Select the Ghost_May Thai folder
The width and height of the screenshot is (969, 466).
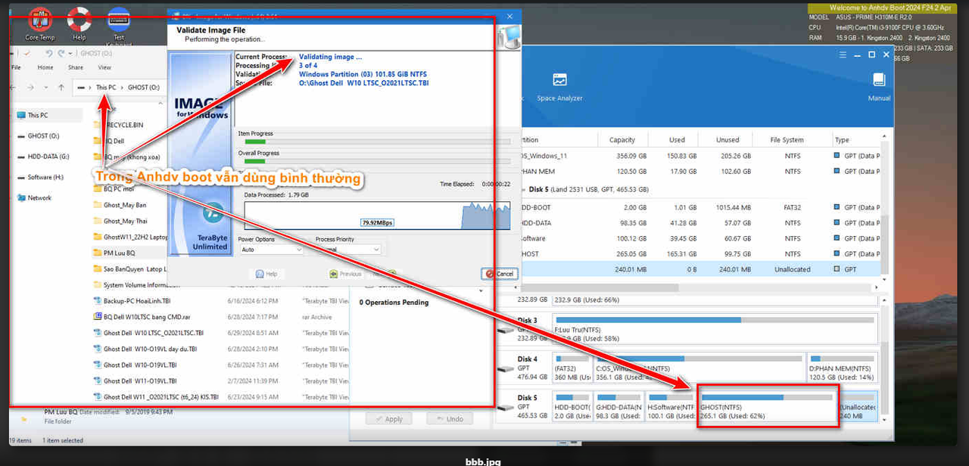[x=120, y=221]
